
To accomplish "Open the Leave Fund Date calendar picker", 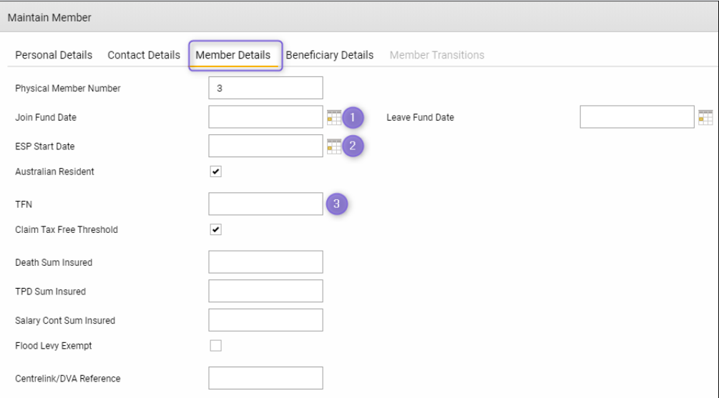I will pos(705,118).
